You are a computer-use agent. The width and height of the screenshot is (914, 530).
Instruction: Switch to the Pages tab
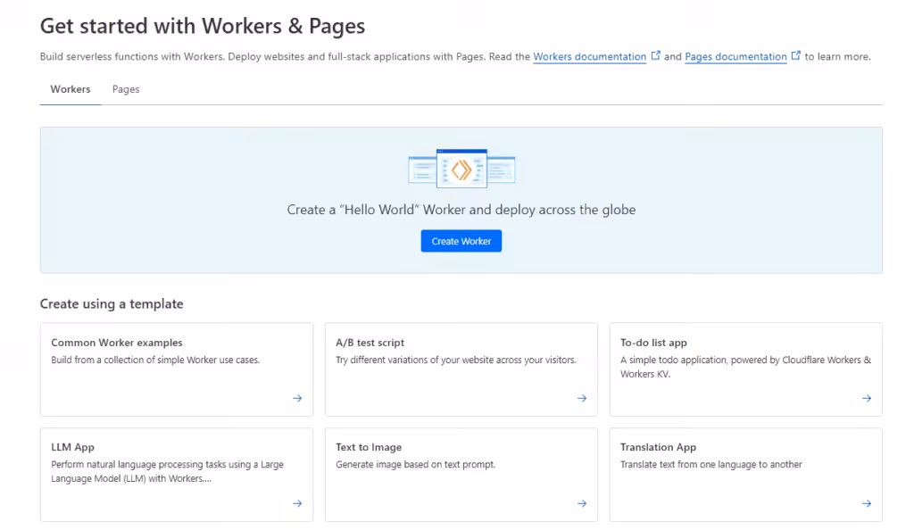(x=125, y=89)
